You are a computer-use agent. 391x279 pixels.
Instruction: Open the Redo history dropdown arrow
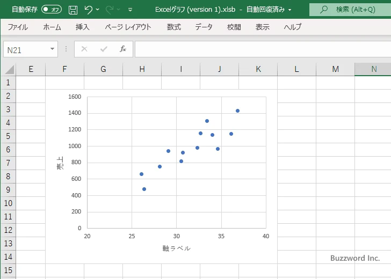coord(119,10)
